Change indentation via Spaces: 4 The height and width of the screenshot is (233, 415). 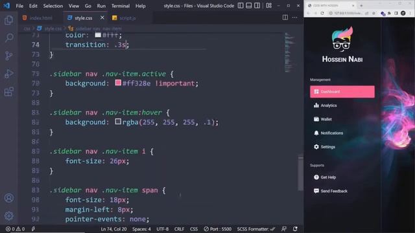click(141, 229)
